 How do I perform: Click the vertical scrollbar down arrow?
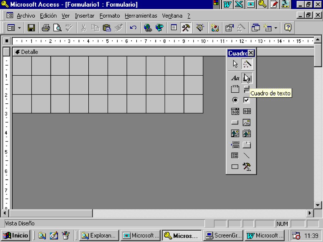317,205
